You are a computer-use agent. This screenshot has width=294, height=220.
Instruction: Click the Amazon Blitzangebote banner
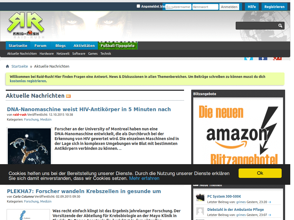[238, 131]
